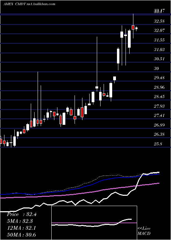Click the 26.38 price axis label
Viewport: 171px width, 240px height.
(x=159, y=134)
